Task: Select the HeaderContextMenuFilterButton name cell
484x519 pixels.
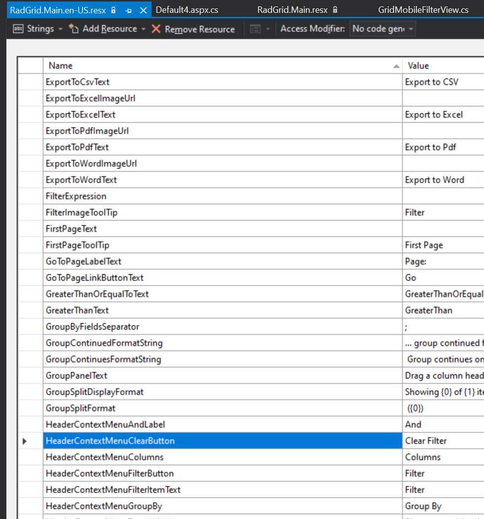Action: click(223, 473)
